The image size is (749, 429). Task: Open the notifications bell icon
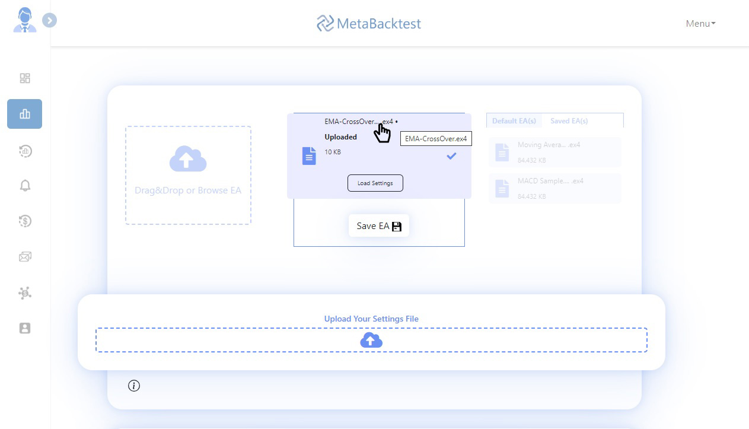tap(25, 186)
